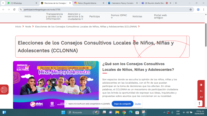
Task: Click the taskbar Búsqueda search box
Action: [x=83, y=112]
